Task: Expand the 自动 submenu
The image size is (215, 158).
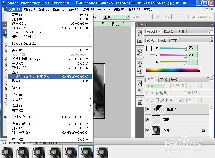Action: (x=50, y=106)
